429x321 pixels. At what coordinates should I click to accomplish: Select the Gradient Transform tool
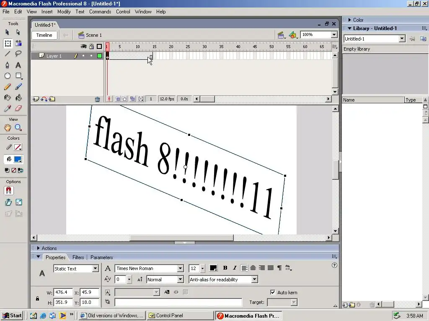pos(18,43)
